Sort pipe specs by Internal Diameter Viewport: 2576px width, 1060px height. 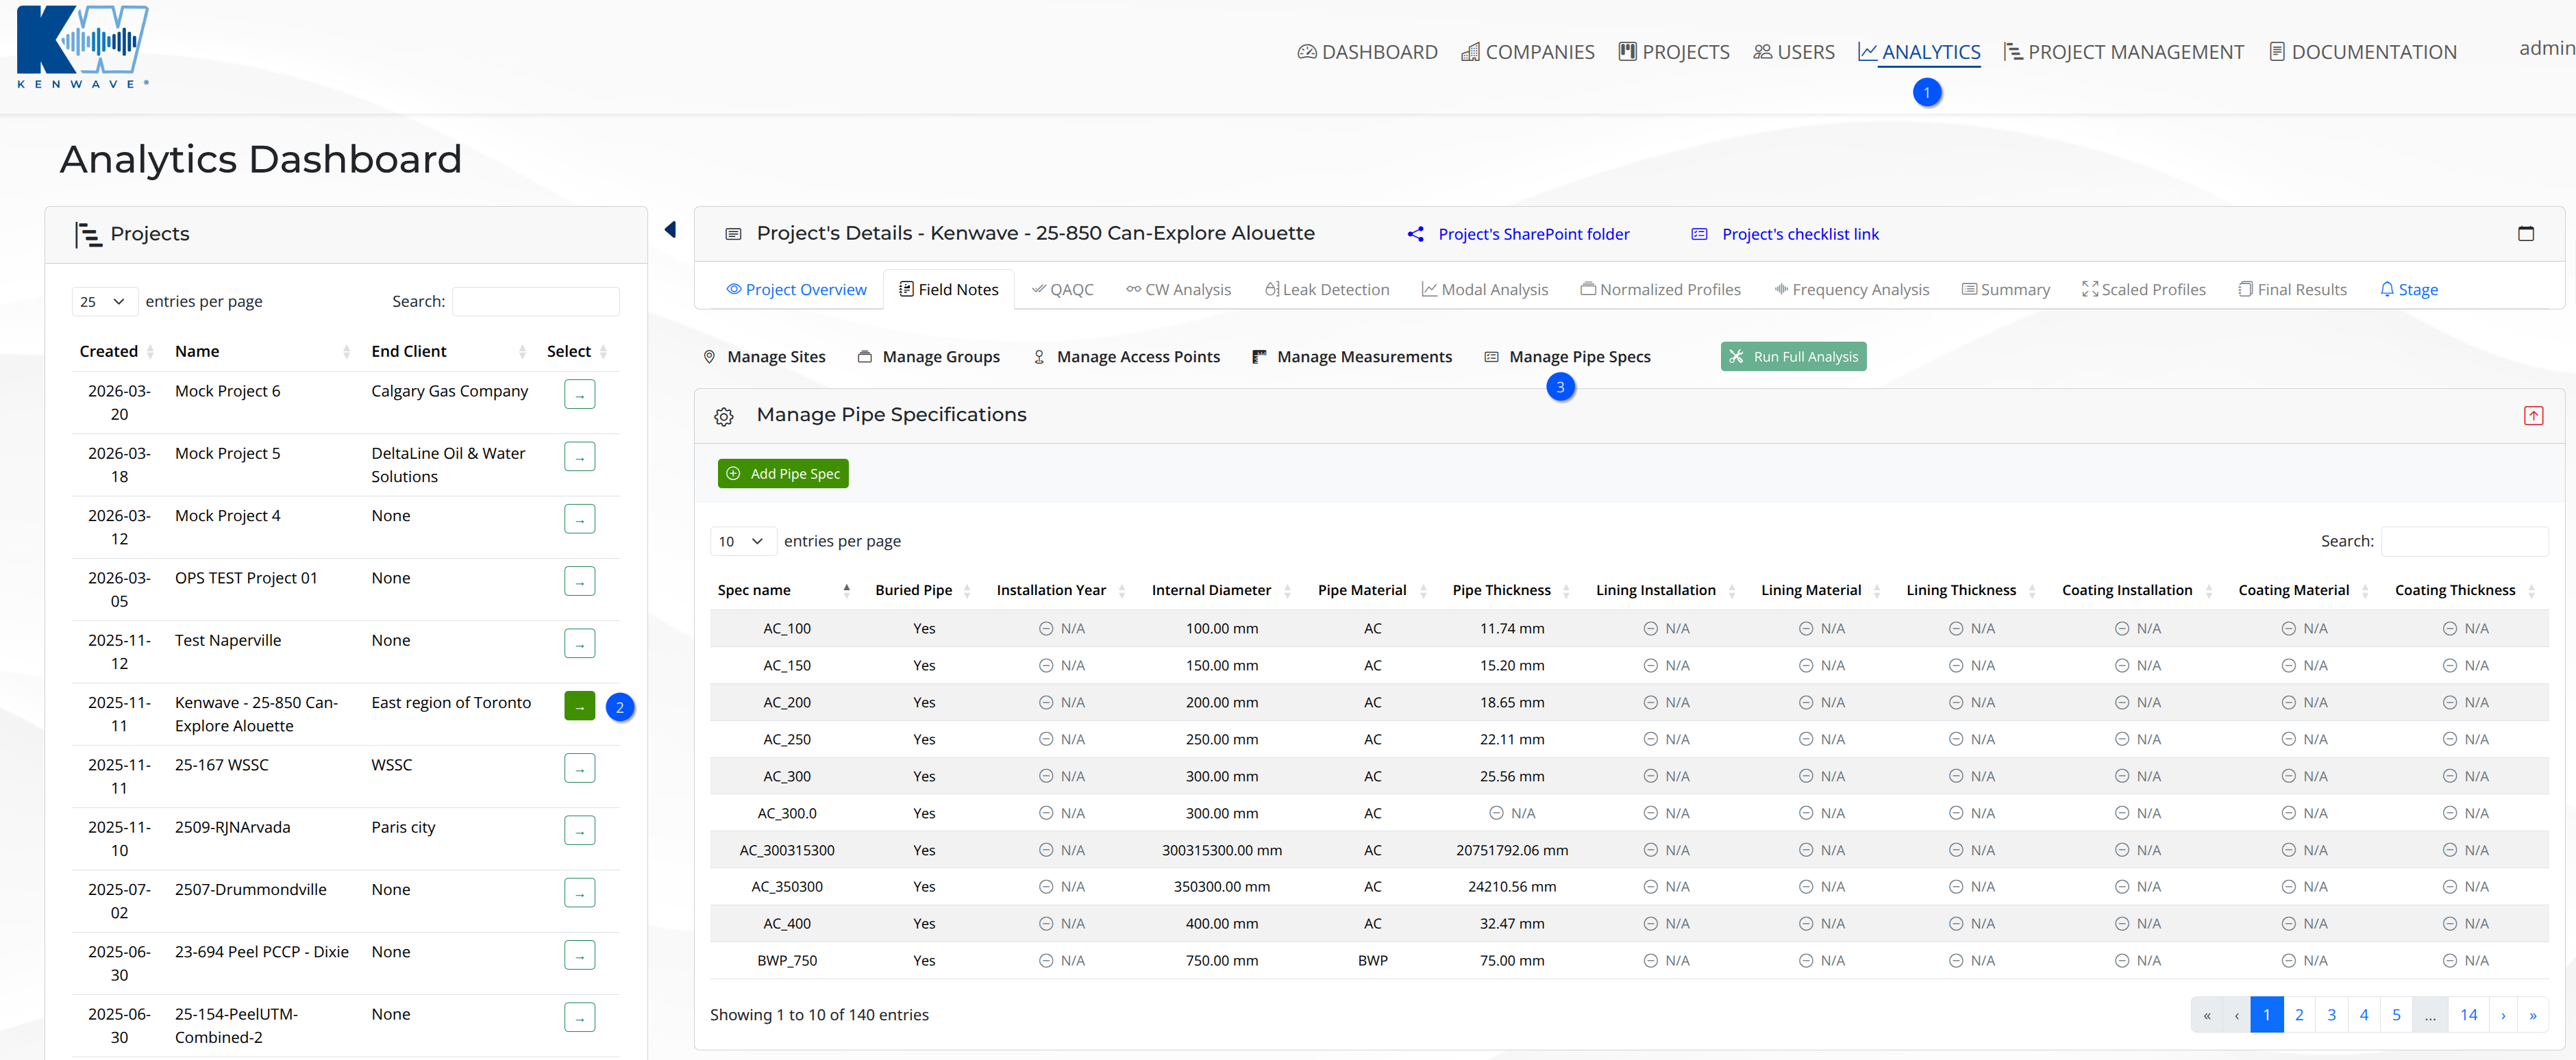tap(1221, 590)
